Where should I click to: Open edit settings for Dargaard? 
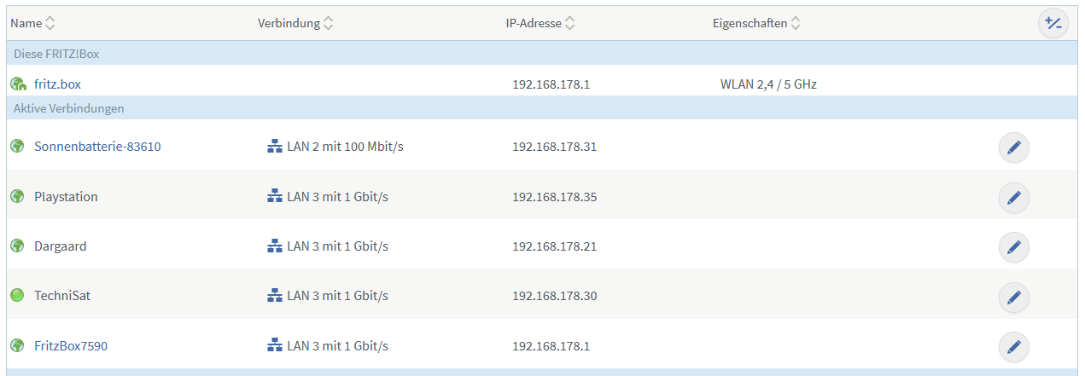click(x=1013, y=247)
